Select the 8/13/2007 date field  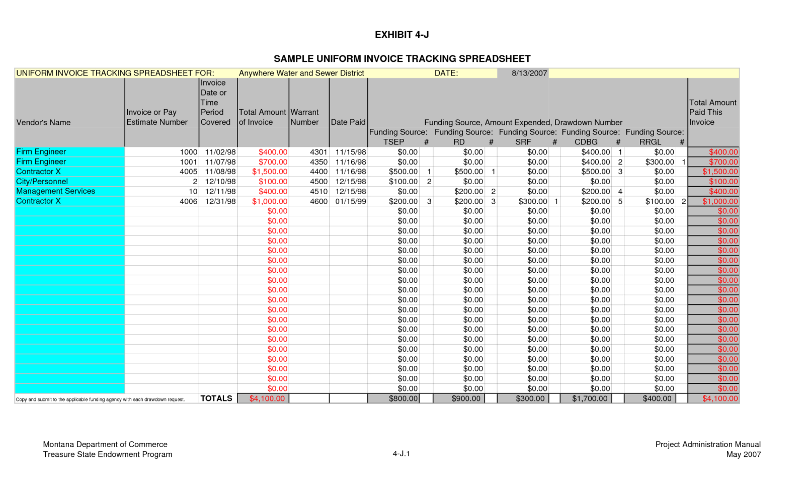coord(523,73)
